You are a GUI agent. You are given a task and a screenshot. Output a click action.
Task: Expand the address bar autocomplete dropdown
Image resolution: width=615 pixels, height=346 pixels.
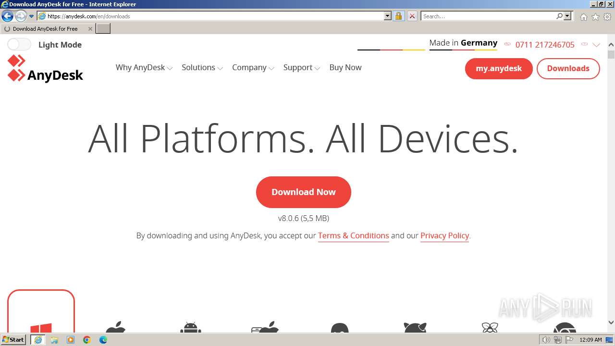[388, 16]
